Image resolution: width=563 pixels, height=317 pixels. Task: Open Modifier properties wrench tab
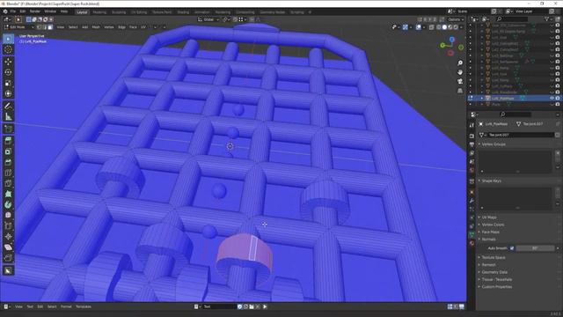472,201
